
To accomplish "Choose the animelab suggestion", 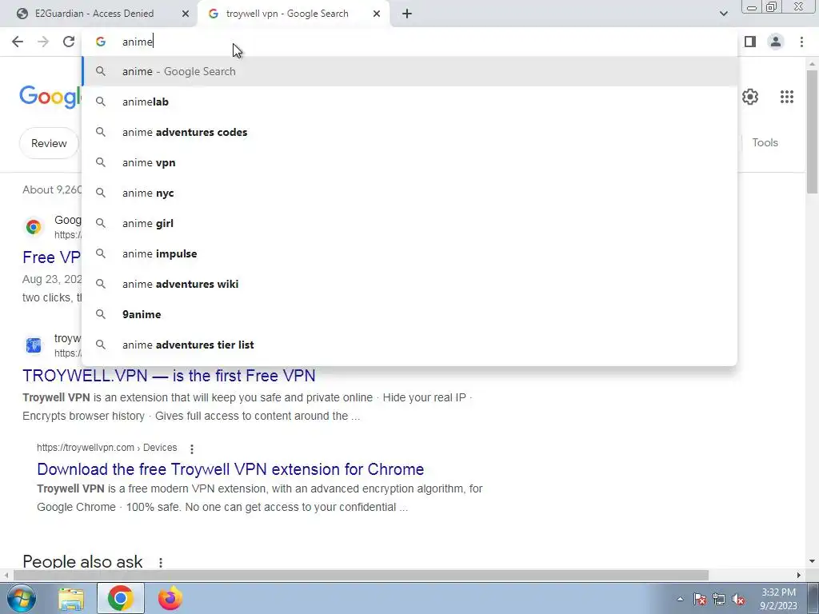I will [410, 102].
